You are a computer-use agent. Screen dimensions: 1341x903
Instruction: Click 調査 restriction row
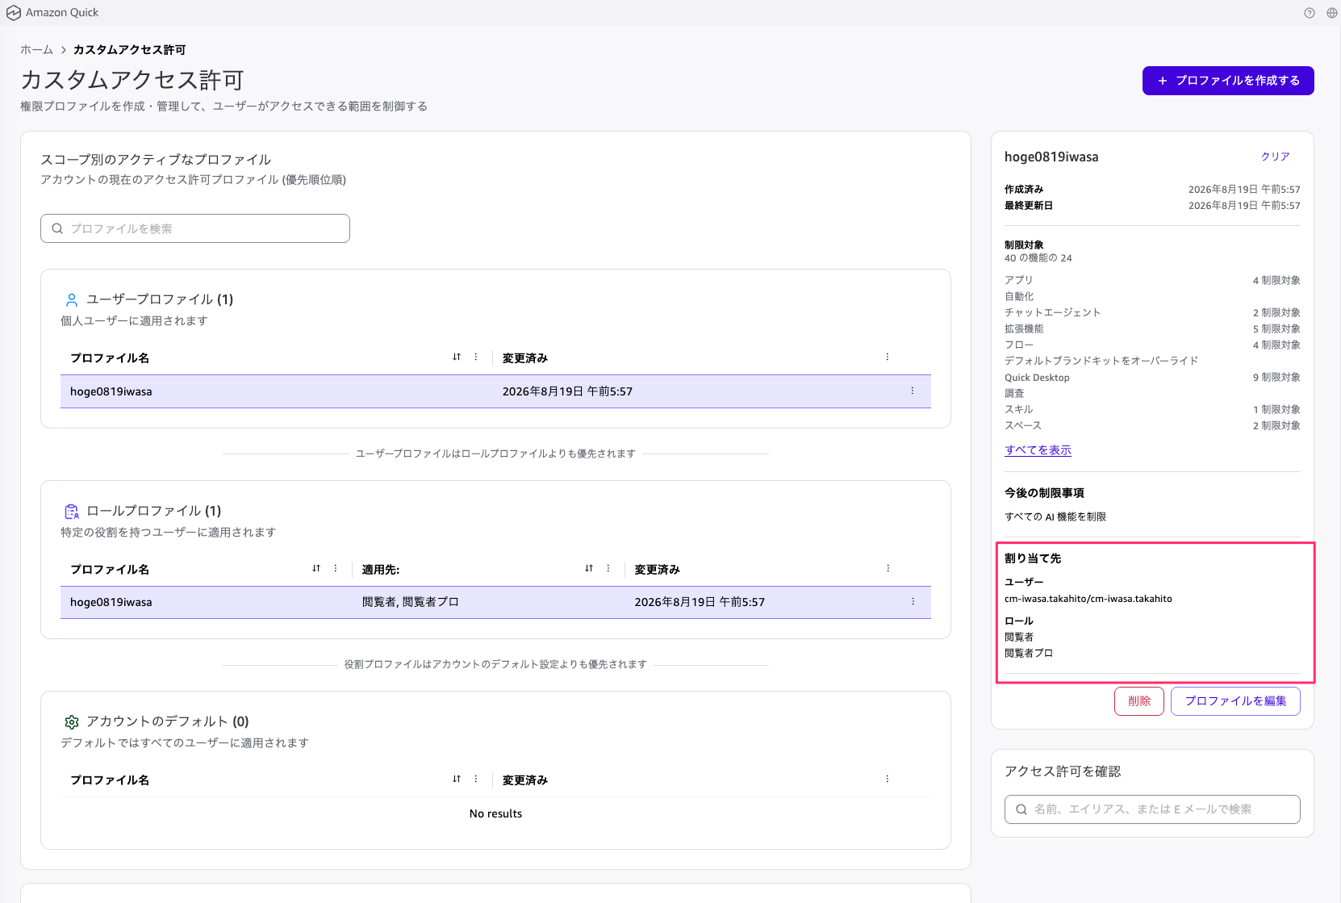pos(1152,393)
